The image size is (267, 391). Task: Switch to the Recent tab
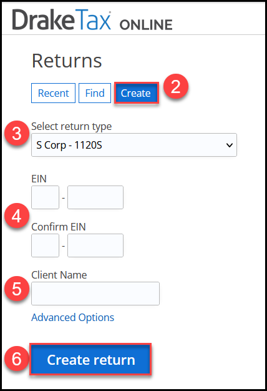53,93
